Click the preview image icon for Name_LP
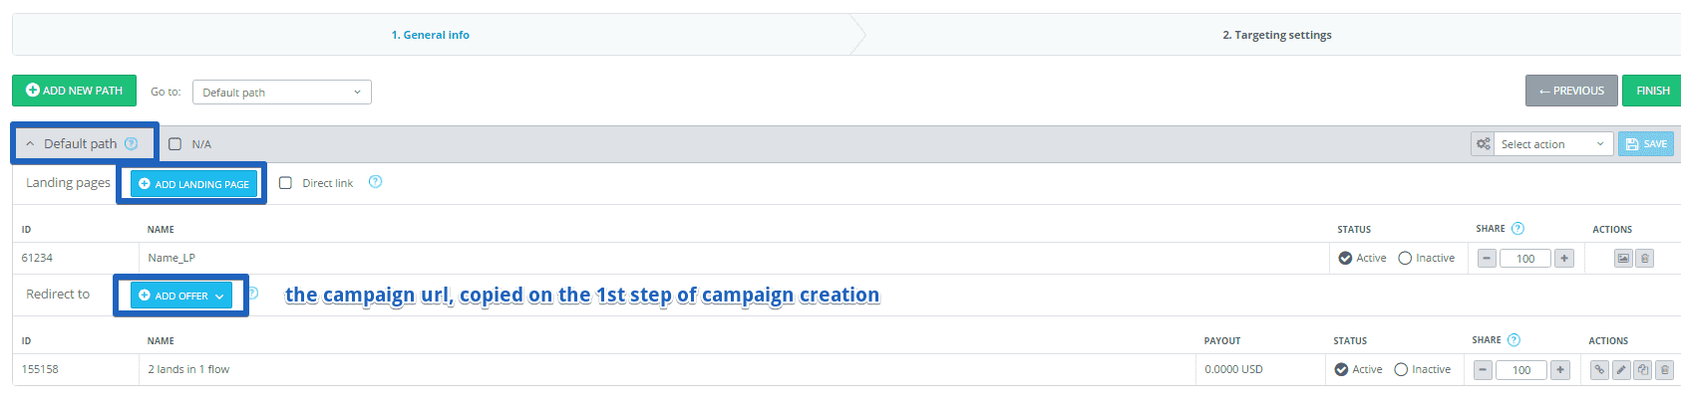Viewport: 1681px width, 397px height. 1623,259
